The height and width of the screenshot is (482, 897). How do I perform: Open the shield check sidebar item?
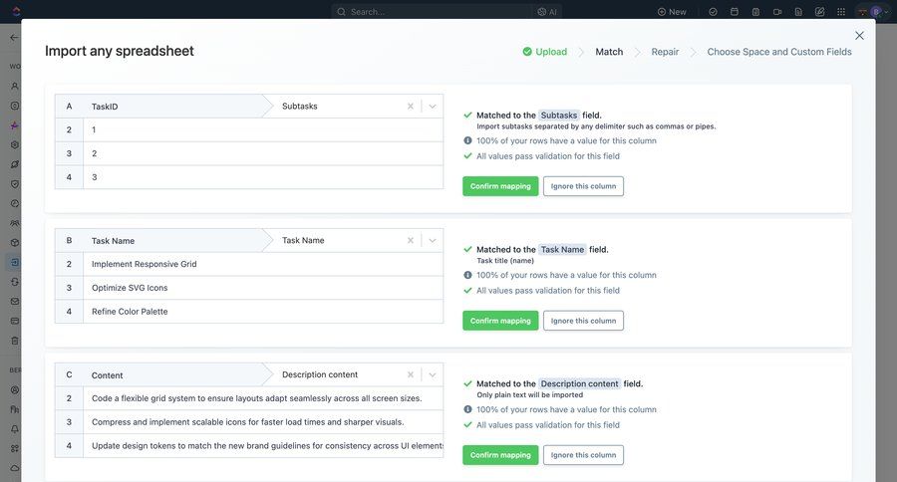[x=15, y=184]
